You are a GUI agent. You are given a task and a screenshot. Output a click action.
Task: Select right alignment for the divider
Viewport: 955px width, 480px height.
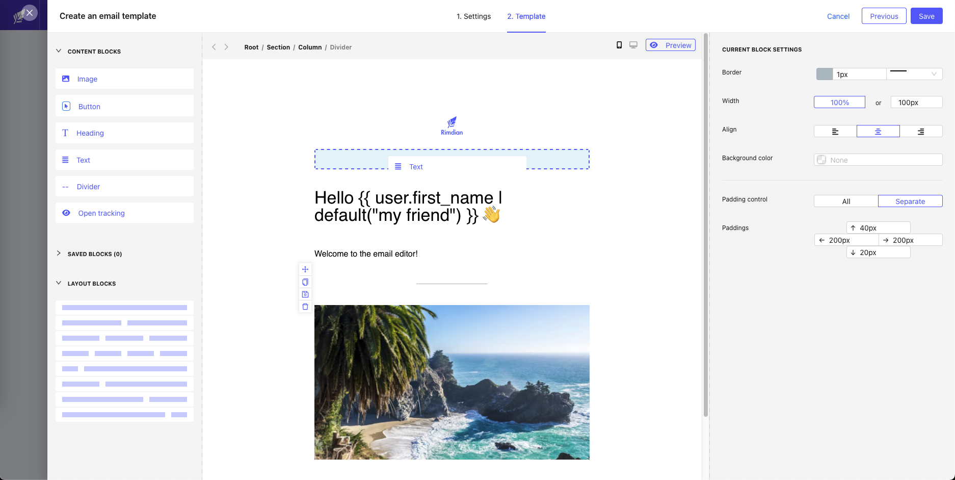pos(921,131)
